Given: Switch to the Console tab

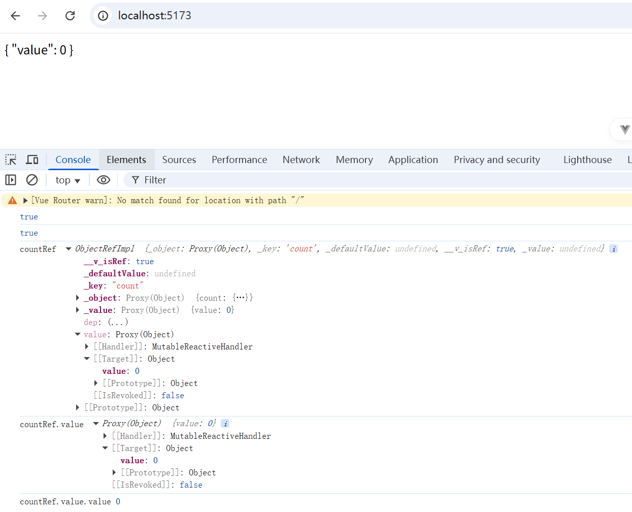Looking at the screenshot, I should point(73,159).
